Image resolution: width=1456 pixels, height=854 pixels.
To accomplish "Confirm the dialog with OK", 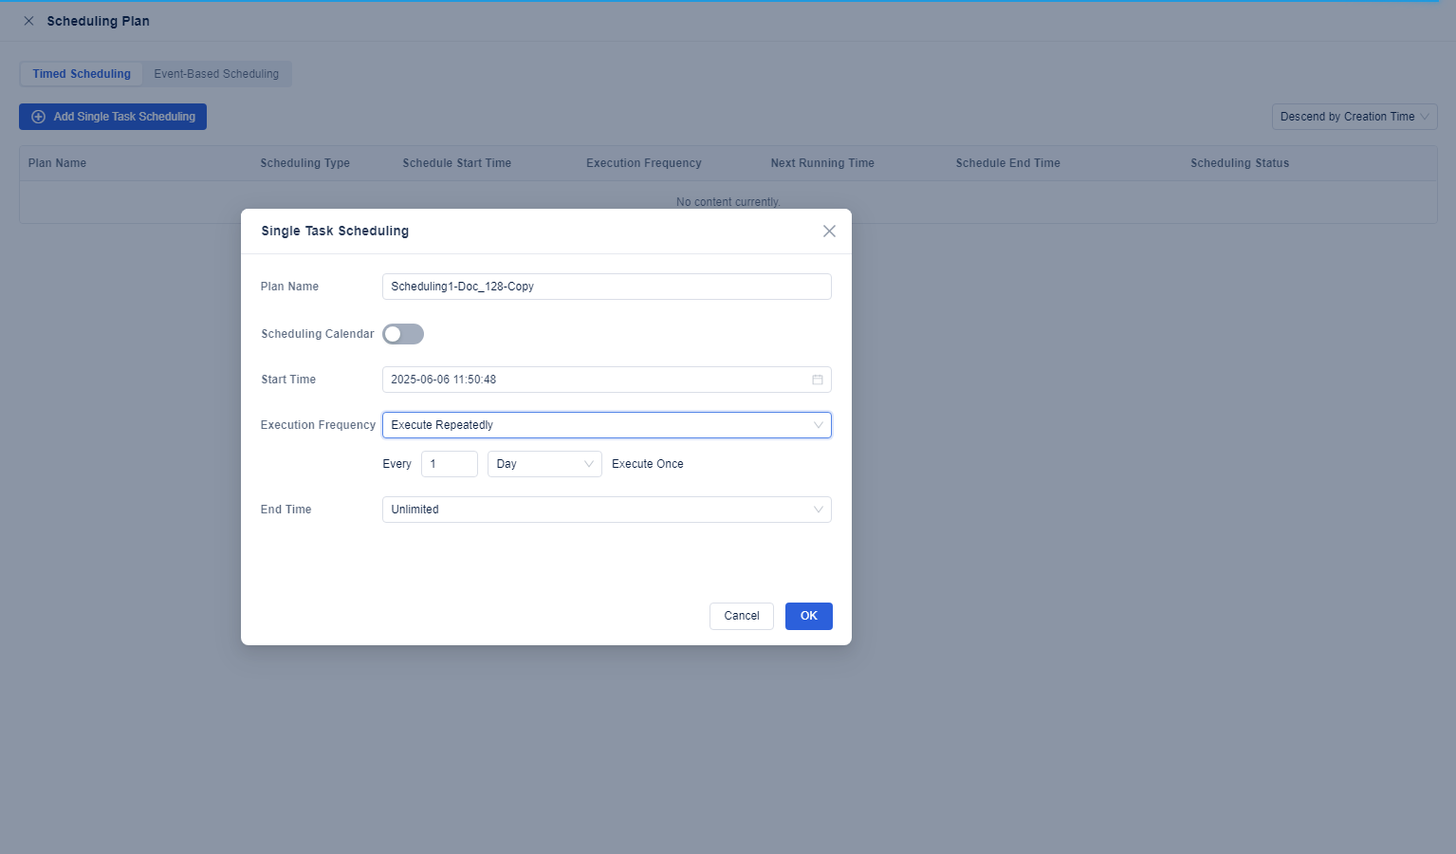I will point(809,616).
